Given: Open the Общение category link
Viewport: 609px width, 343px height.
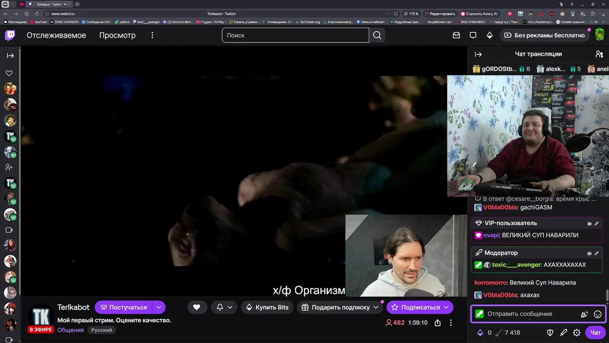Looking at the screenshot, I should pyautogui.click(x=70, y=330).
